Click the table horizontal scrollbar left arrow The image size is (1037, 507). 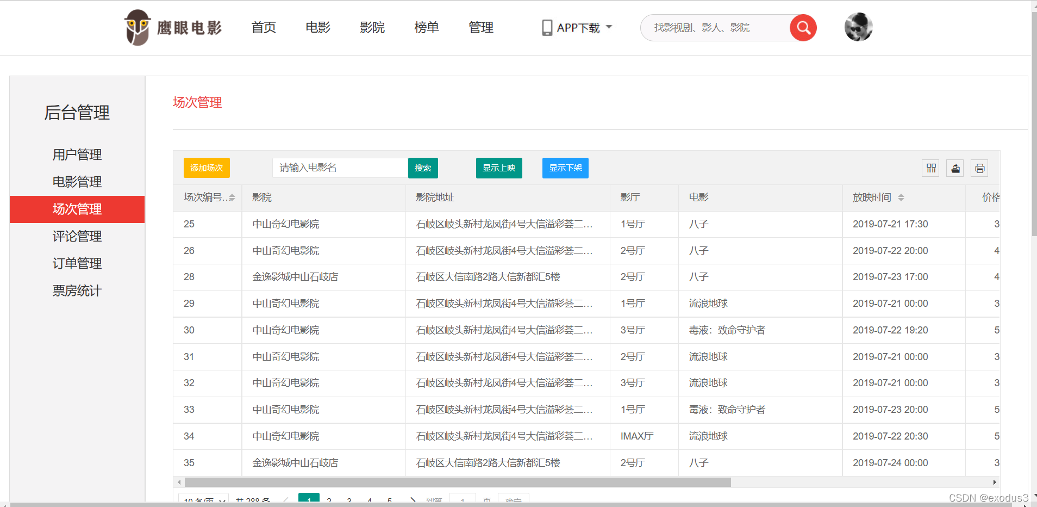pos(179,482)
